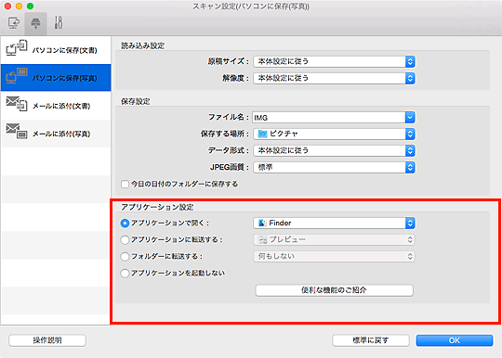
Task: Click the パソコンに保存(文書) document icon
Action: (17, 48)
